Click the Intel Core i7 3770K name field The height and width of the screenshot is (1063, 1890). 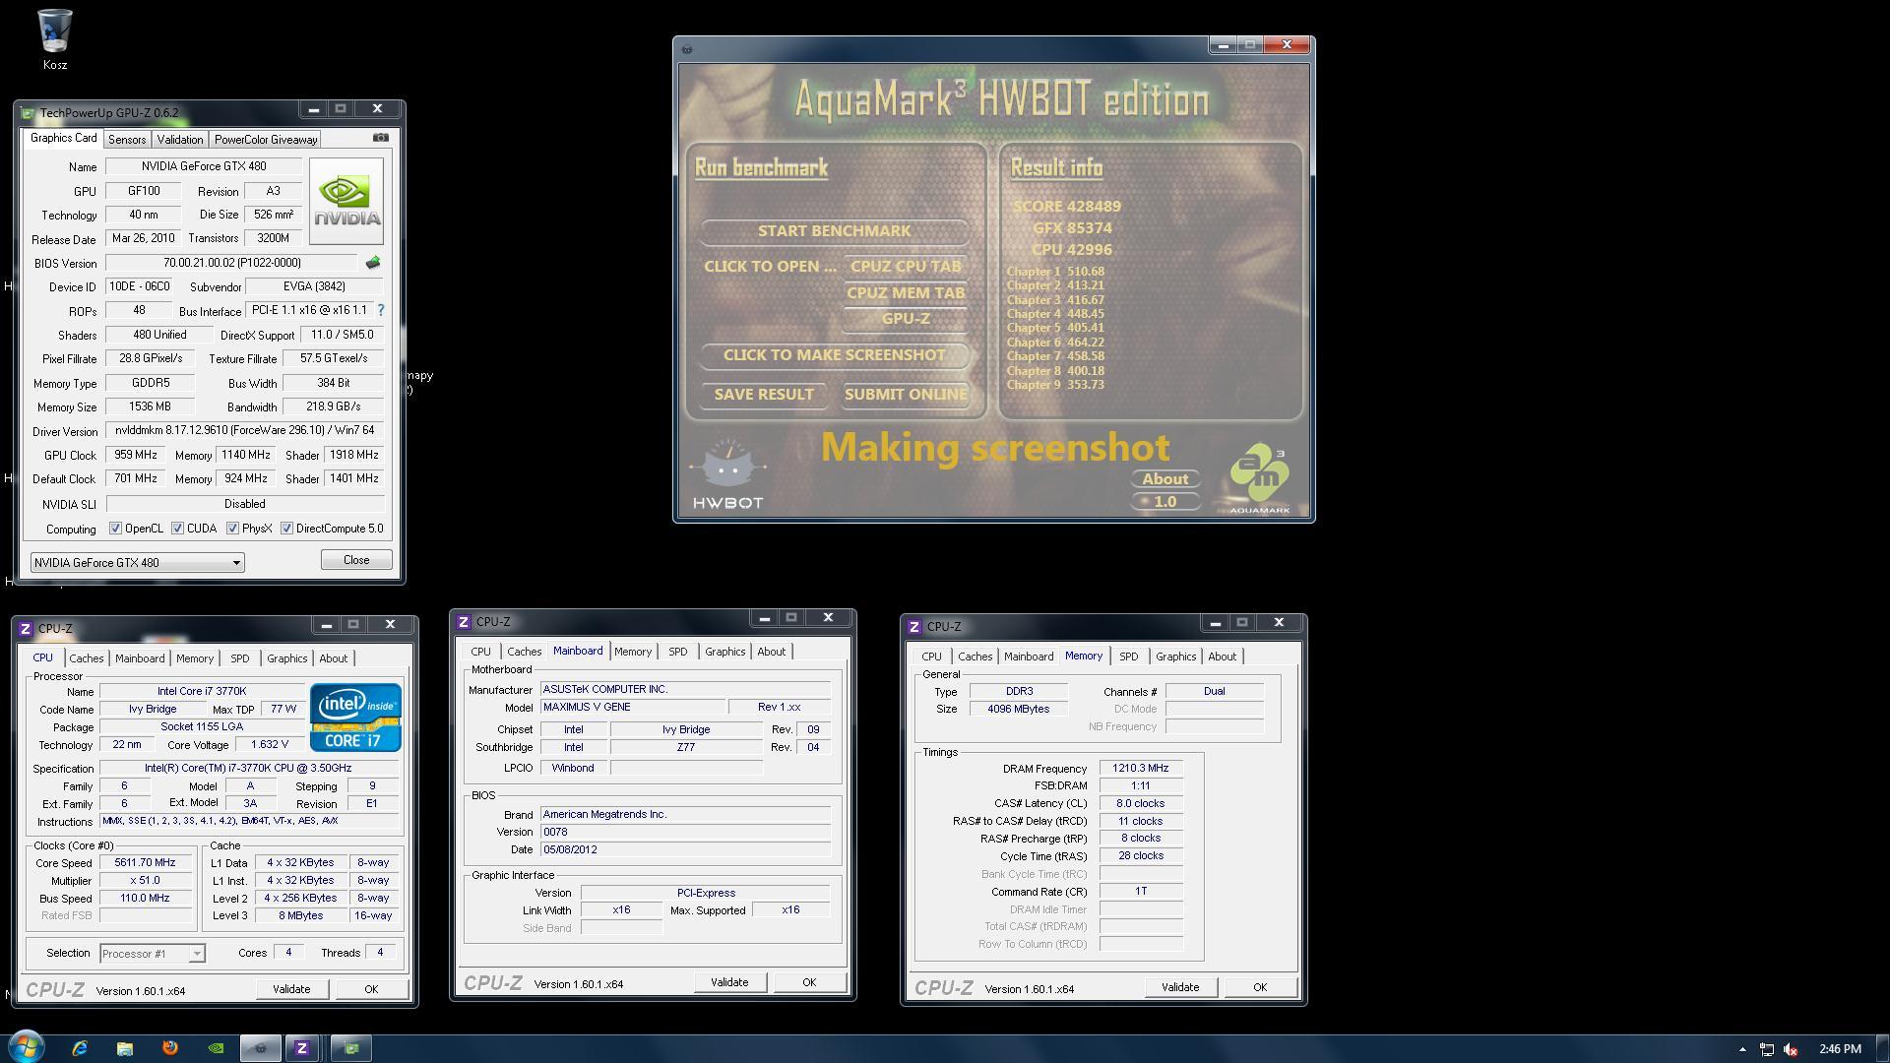point(202,692)
